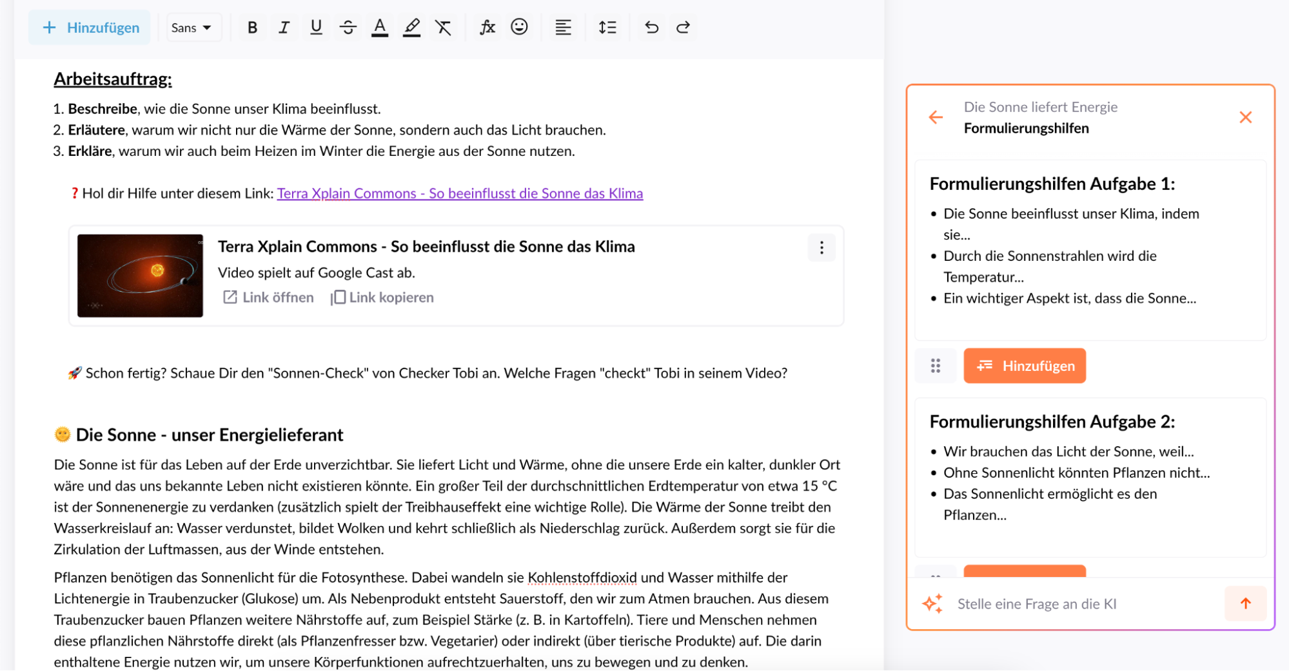Apply italic formatting
The height and width of the screenshot is (671, 1289).
(x=284, y=27)
